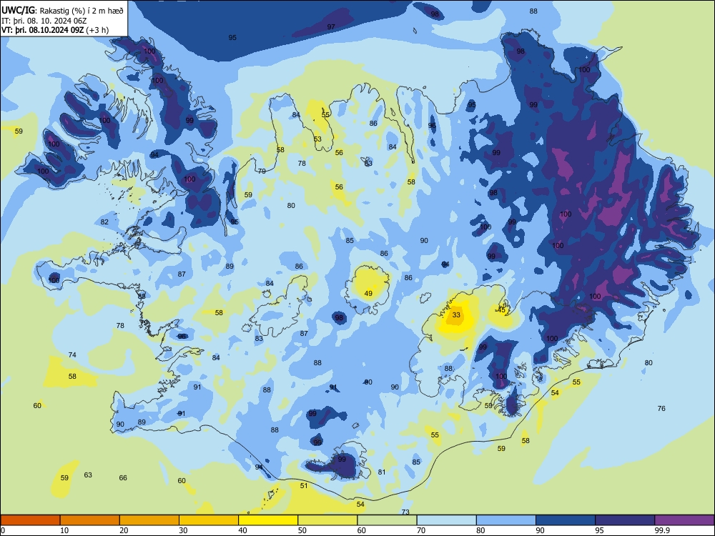
Task: Click the pale green 60–70 legend swatch
Action: point(387,520)
